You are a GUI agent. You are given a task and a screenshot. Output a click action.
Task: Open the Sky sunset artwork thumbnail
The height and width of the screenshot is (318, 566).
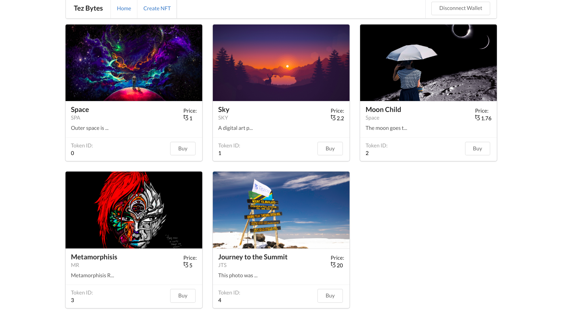[x=281, y=63]
